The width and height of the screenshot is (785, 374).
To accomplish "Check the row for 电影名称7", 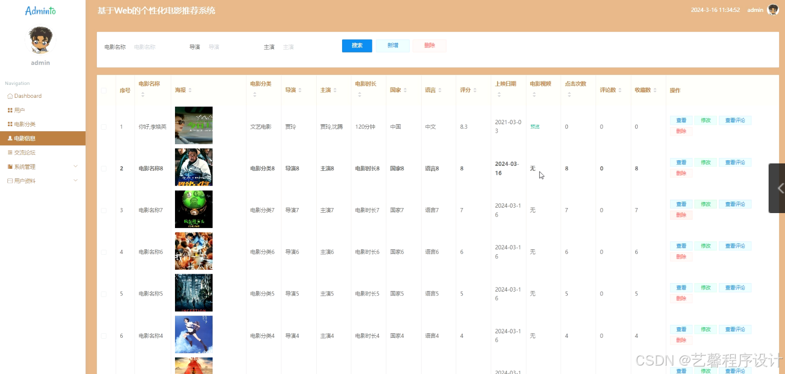I will tap(104, 210).
